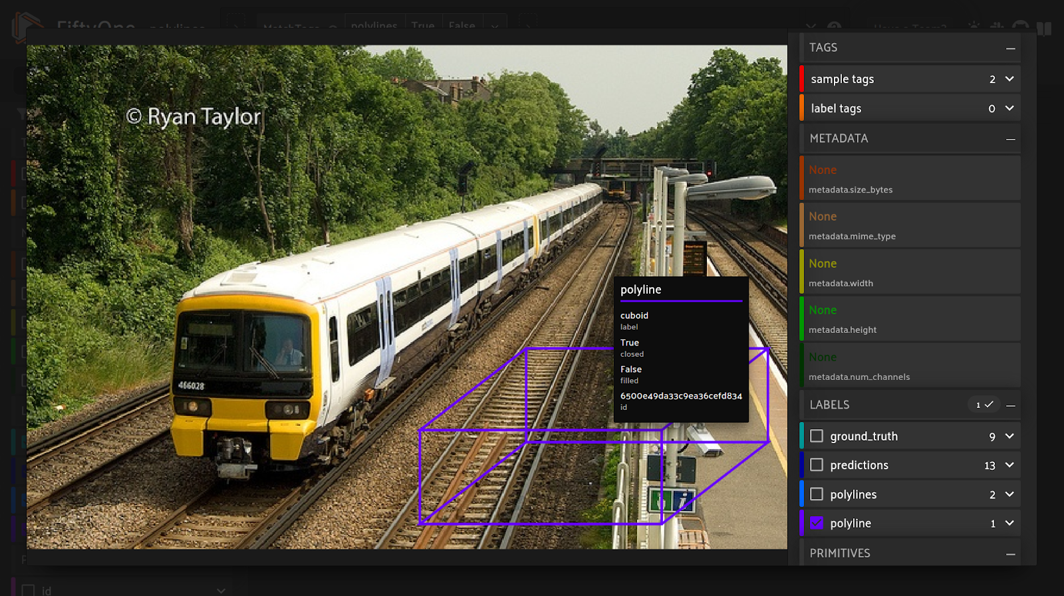1064x596 pixels.
Task: Enable the ground_truth checkbox
Action: (x=817, y=436)
